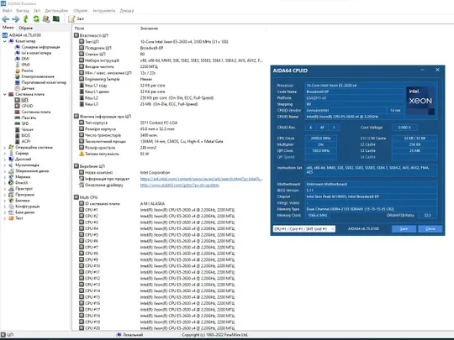Open the Файл menu
Viewport: 454px width, 340px height.
coord(7,10)
